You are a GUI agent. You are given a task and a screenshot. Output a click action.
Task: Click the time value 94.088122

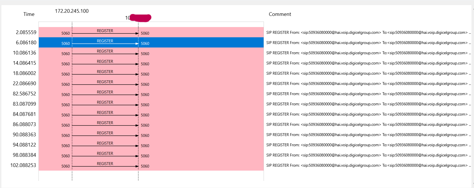(24, 145)
